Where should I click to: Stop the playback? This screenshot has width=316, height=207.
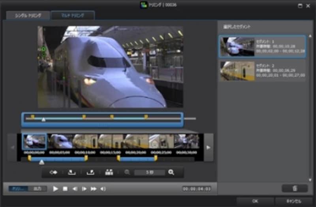(65, 189)
